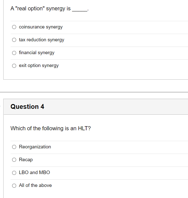The height and width of the screenshot is (198, 188).
Task: Pick the LBO and MBO radio button
Action: (14, 173)
